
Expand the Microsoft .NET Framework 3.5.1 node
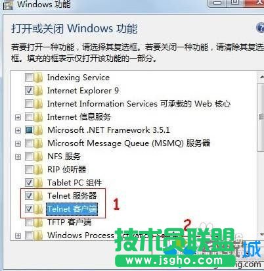coord(18,131)
